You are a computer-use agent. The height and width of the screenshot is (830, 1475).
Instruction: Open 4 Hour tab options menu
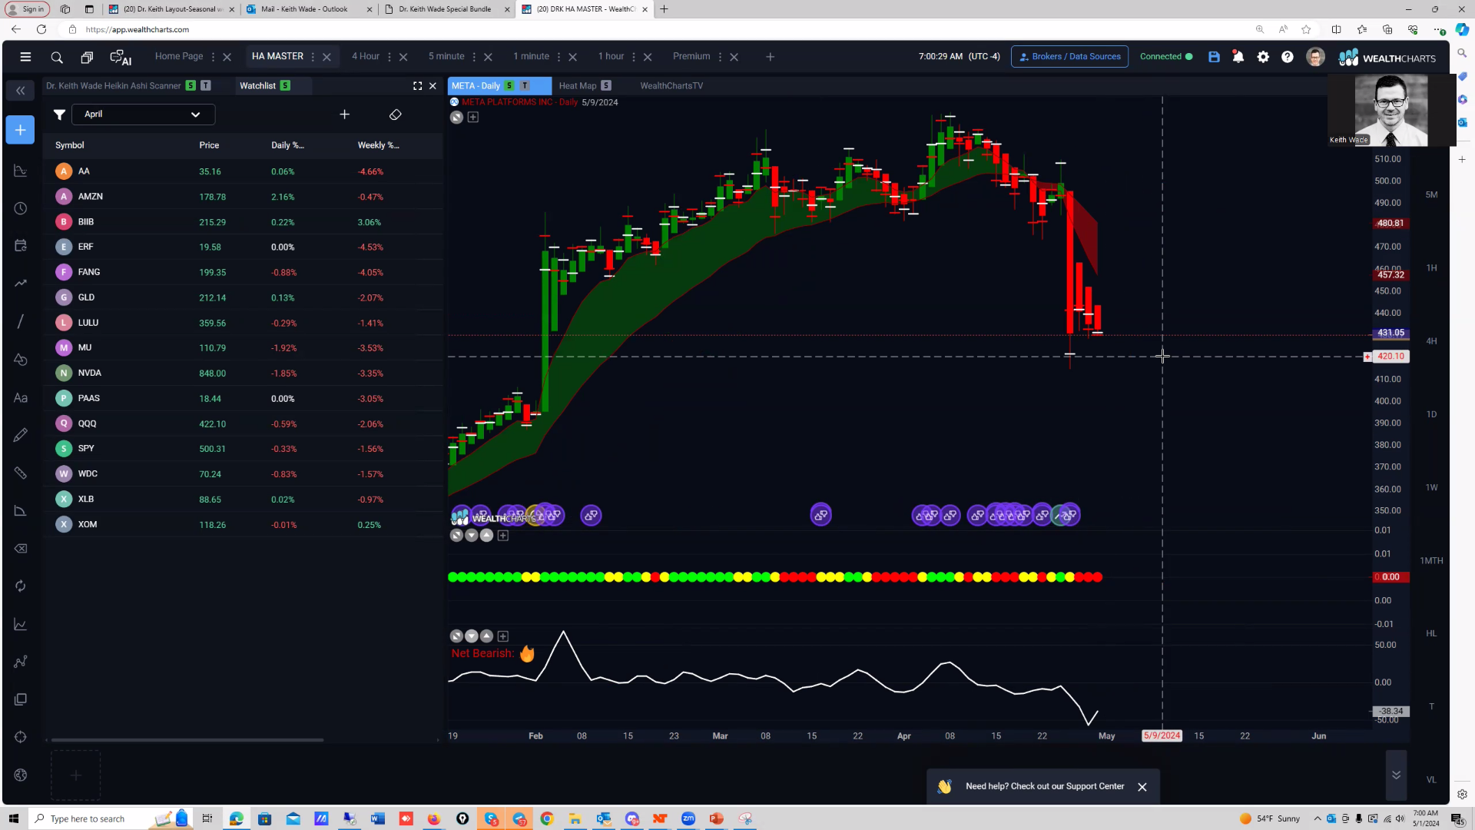click(x=389, y=57)
